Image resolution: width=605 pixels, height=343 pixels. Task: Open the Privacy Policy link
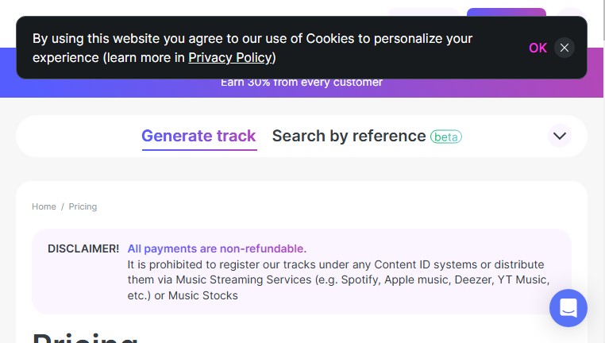coord(232,57)
